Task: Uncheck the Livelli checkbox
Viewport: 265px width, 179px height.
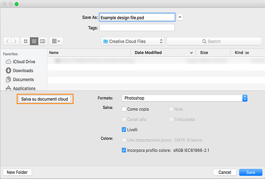Action: [x=124, y=130]
